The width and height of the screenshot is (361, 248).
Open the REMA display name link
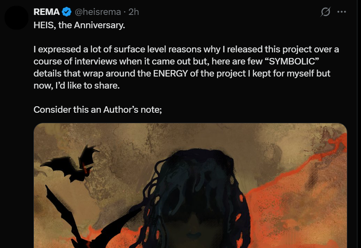46,12
